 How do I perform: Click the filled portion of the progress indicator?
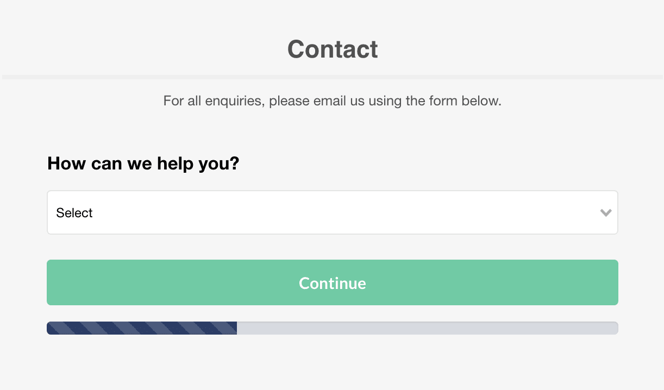(141, 328)
